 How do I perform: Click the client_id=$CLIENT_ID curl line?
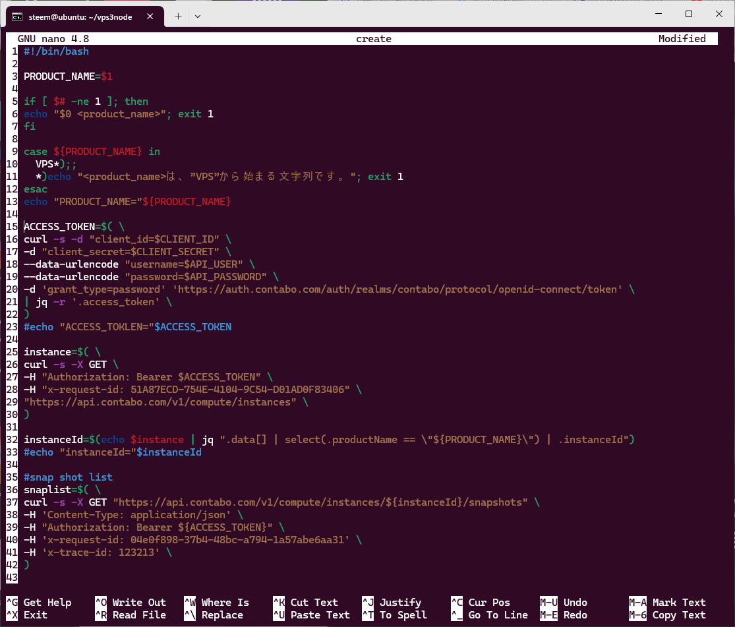pyautogui.click(x=127, y=239)
